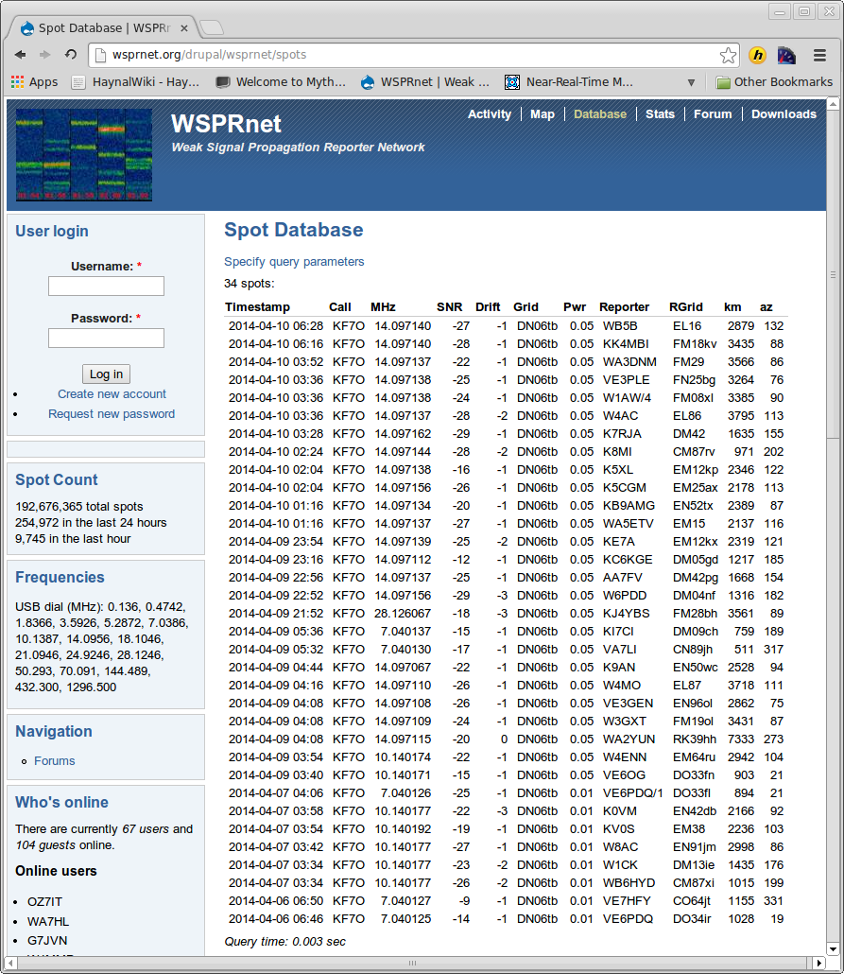
Task: Open the Activity menu item
Action: [x=490, y=114]
